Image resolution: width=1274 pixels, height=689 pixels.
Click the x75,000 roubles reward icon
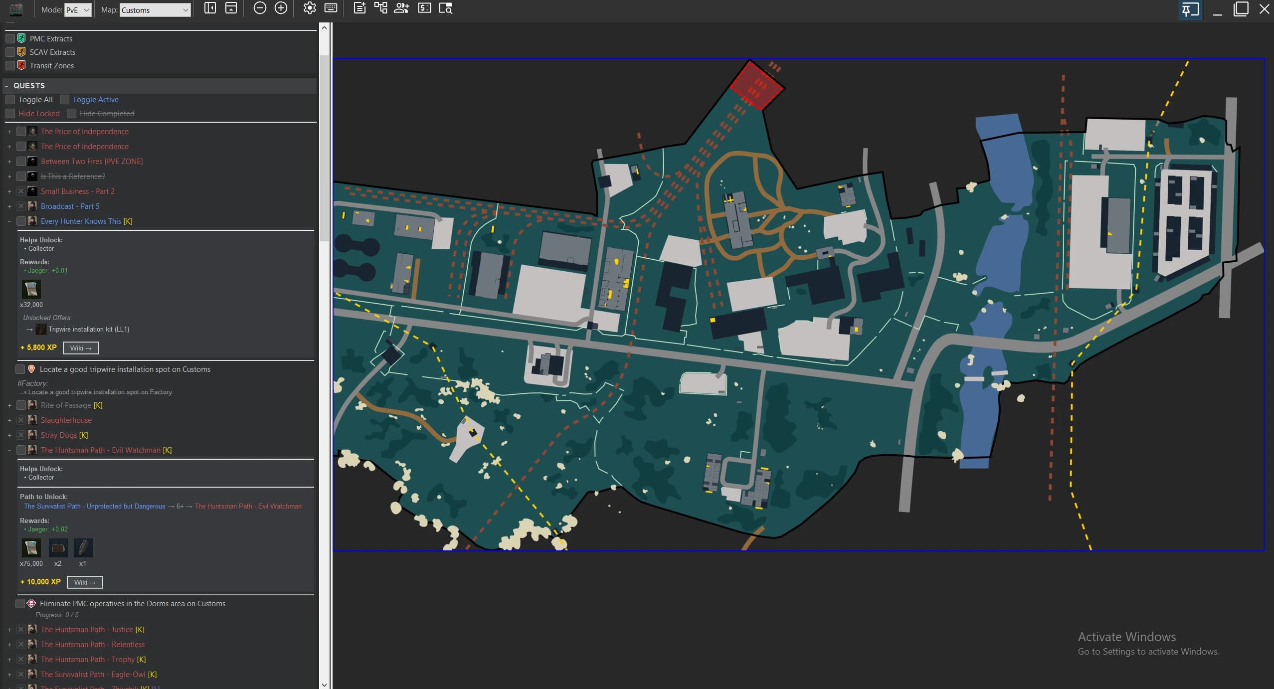31,548
